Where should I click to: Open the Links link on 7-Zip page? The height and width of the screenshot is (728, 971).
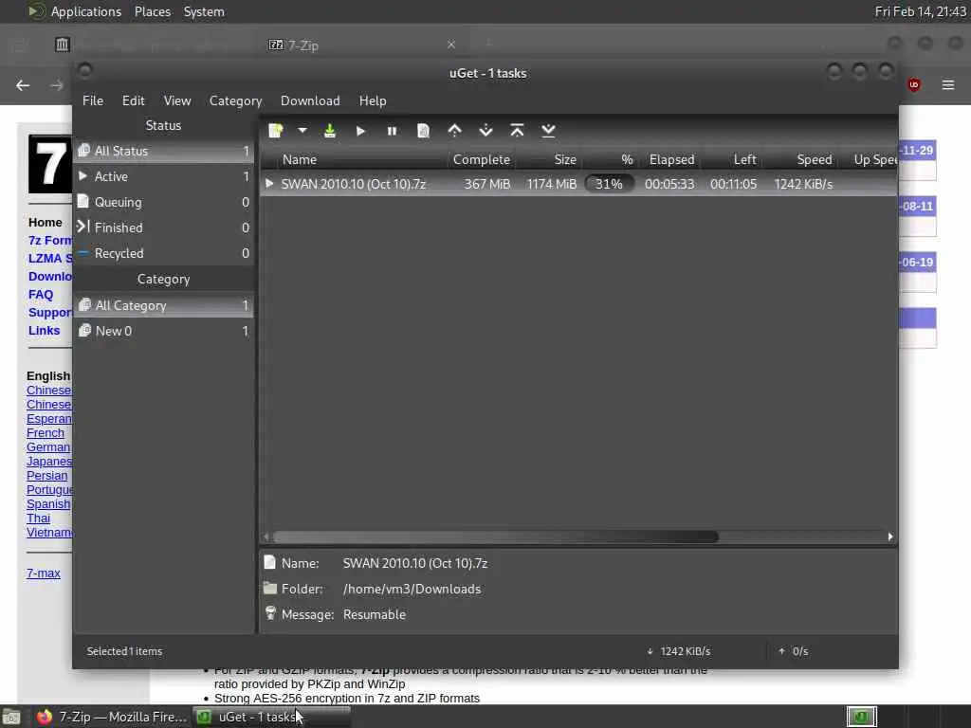tap(44, 331)
